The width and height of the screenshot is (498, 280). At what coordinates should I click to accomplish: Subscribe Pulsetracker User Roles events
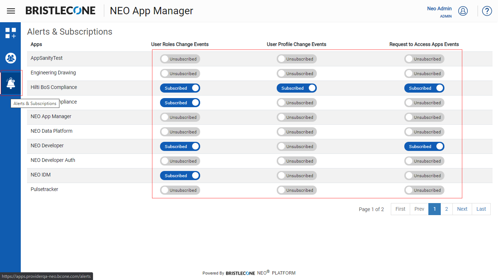point(180,190)
